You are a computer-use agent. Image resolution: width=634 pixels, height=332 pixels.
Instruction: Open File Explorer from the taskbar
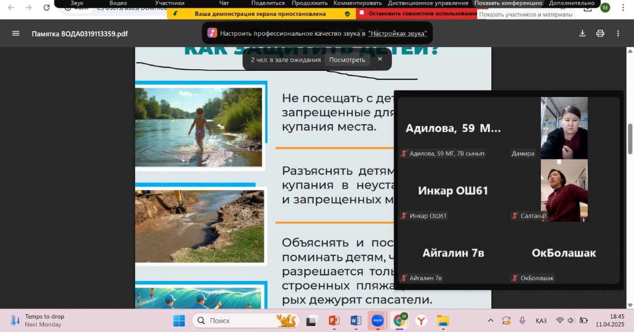coord(443,321)
